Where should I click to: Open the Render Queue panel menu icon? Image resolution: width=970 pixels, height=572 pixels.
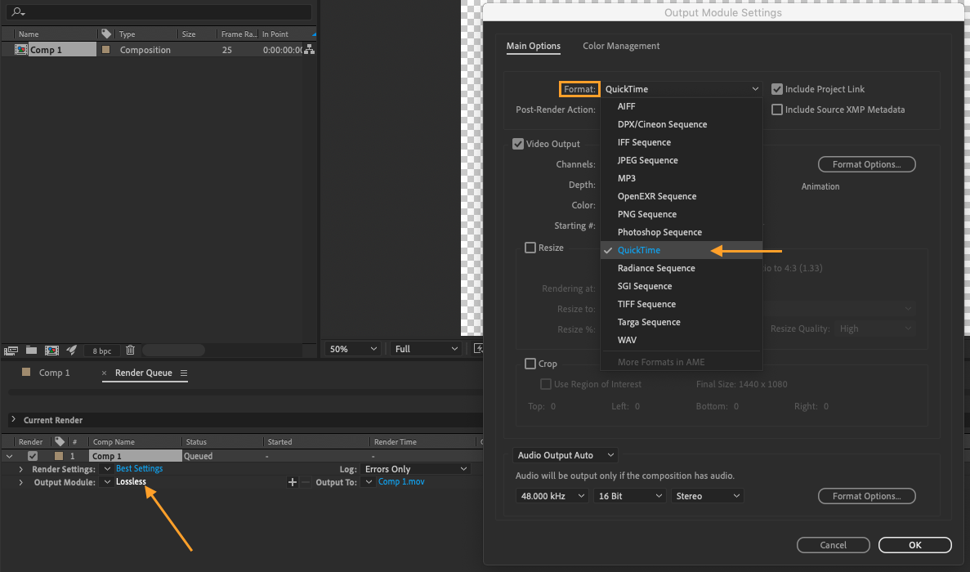coord(184,373)
